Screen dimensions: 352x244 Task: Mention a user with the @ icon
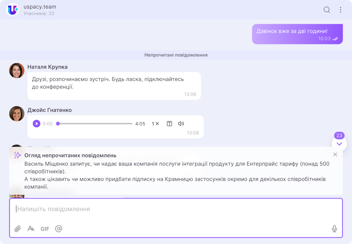point(59,229)
